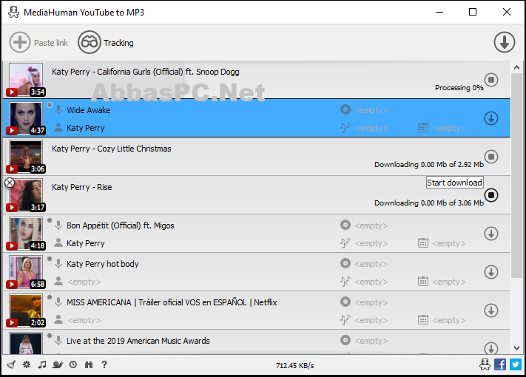Viewport: 526px width, 377px height.
Task: Edit empty year field for MISS AMERICANA
Action: 449,320
